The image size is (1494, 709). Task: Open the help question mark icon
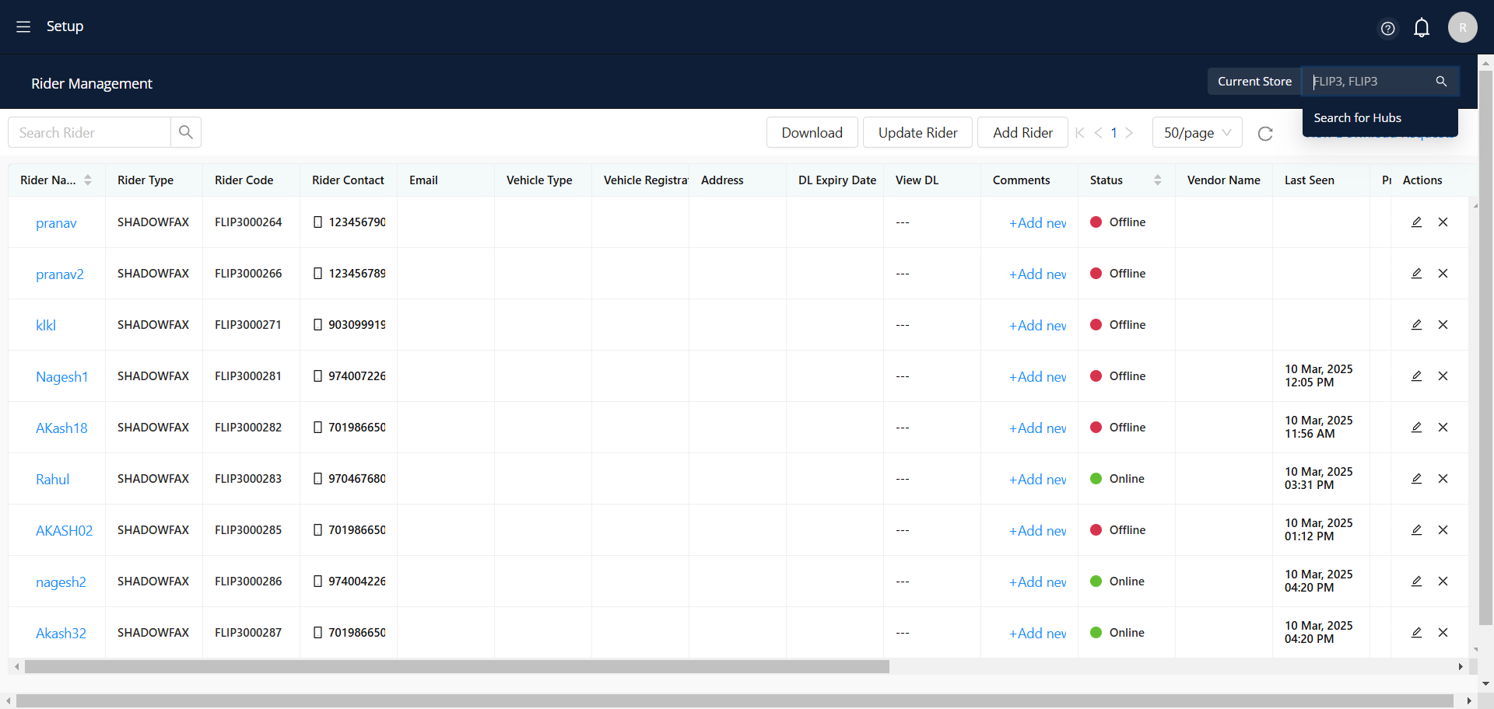click(1387, 29)
